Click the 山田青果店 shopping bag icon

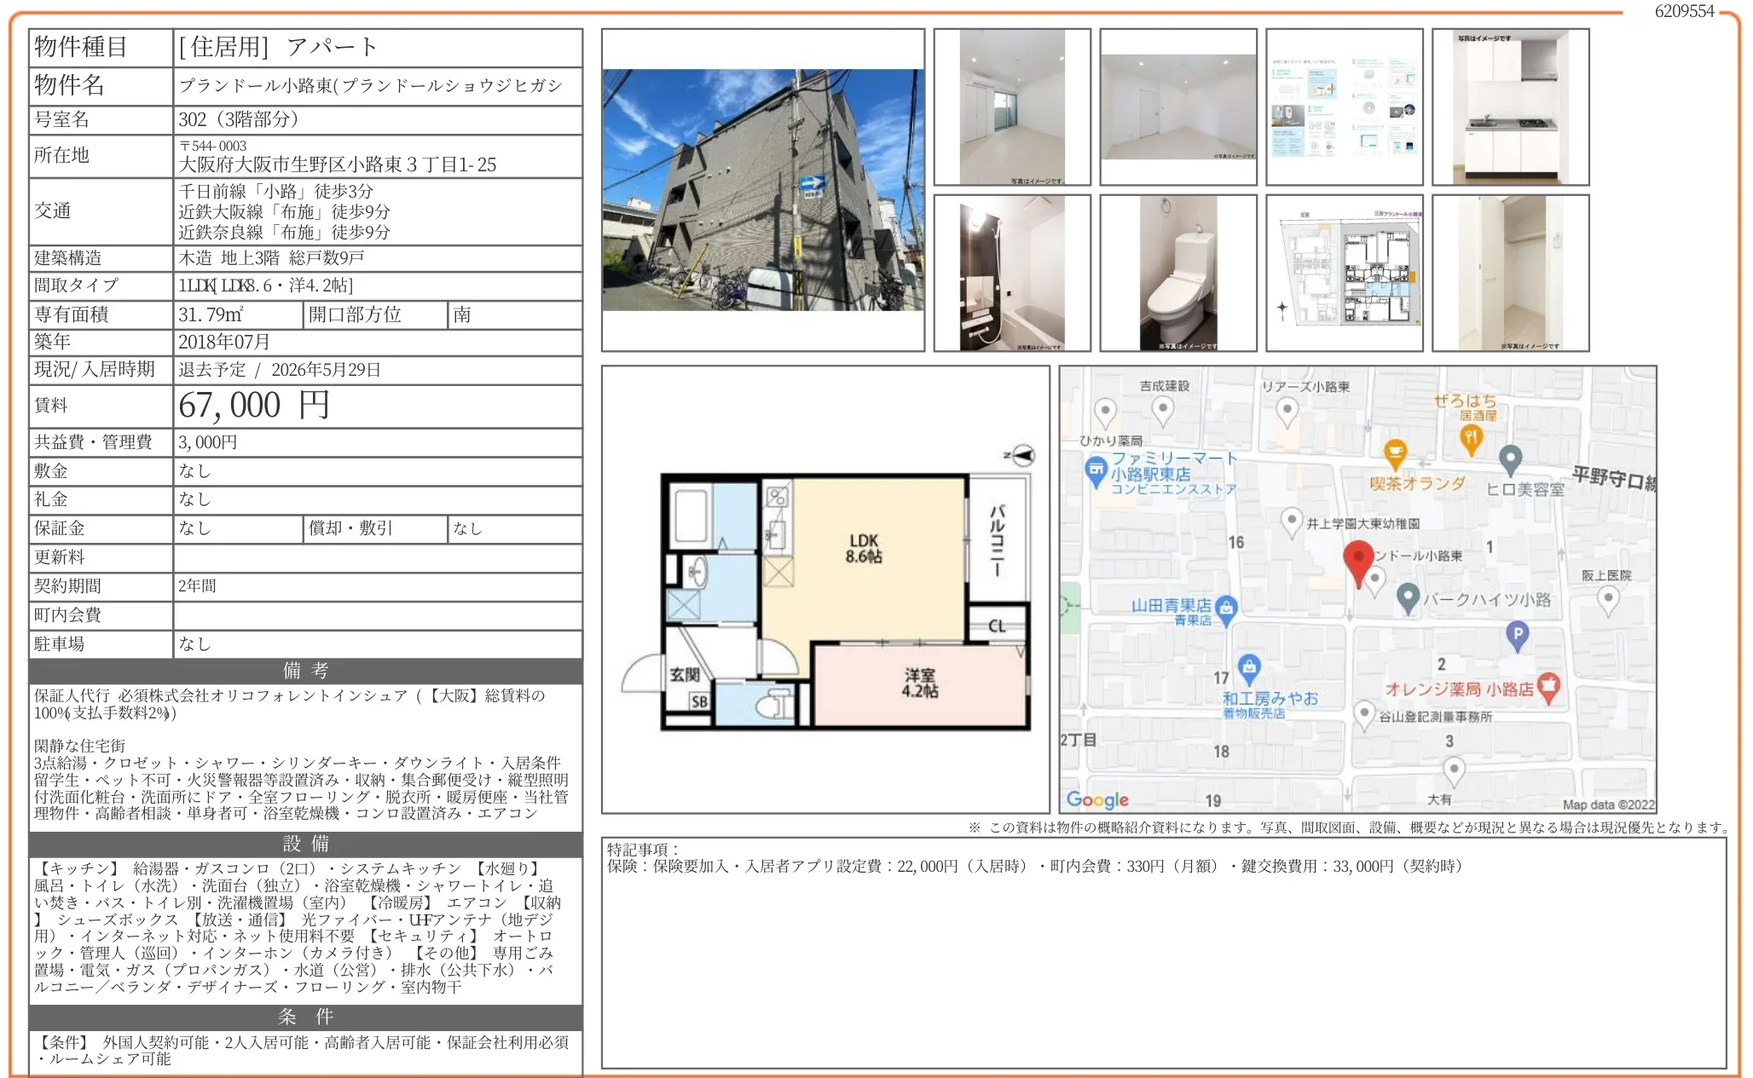[1226, 608]
